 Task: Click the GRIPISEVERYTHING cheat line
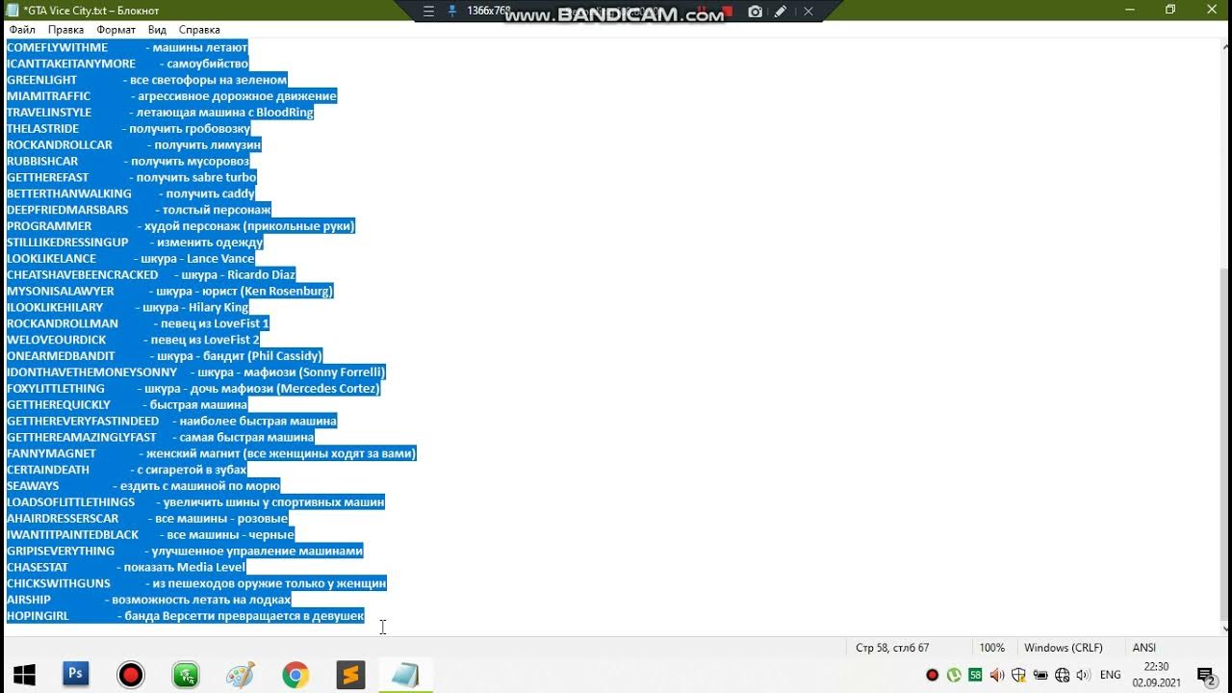click(x=185, y=552)
